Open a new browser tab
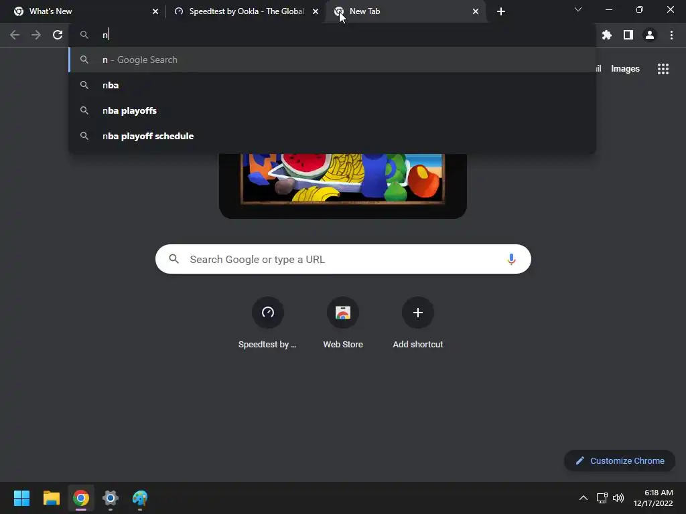Image resolution: width=686 pixels, height=514 pixels. (x=501, y=11)
